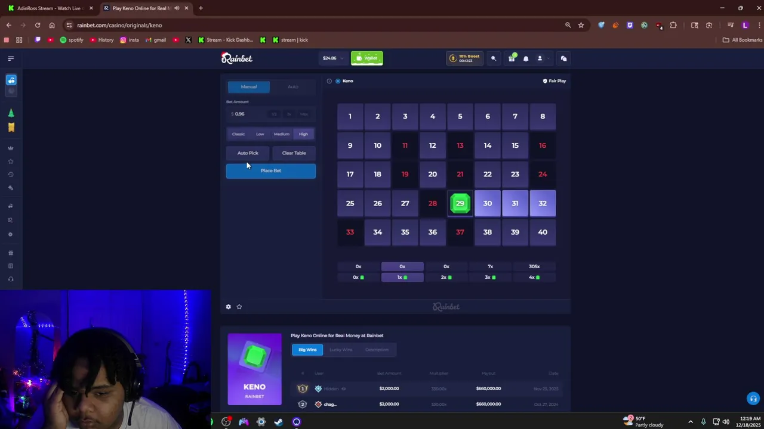
Task: Reload the page
Action: tap(38, 25)
